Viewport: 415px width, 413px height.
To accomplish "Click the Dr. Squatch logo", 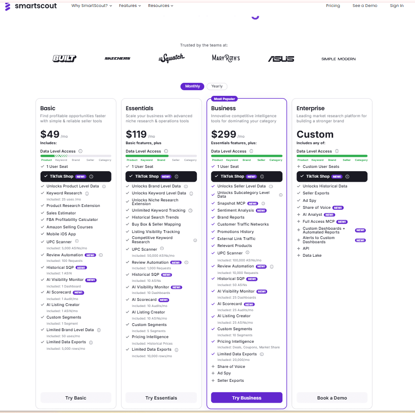I will (172, 58).
